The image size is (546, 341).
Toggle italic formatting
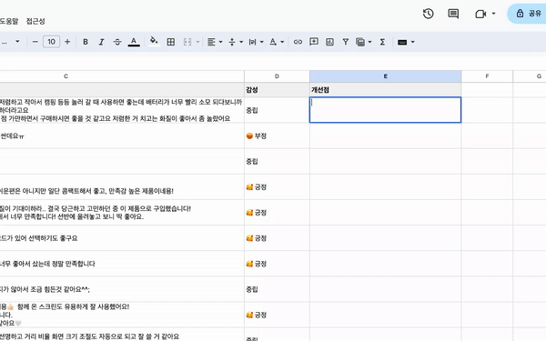click(x=101, y=42)
